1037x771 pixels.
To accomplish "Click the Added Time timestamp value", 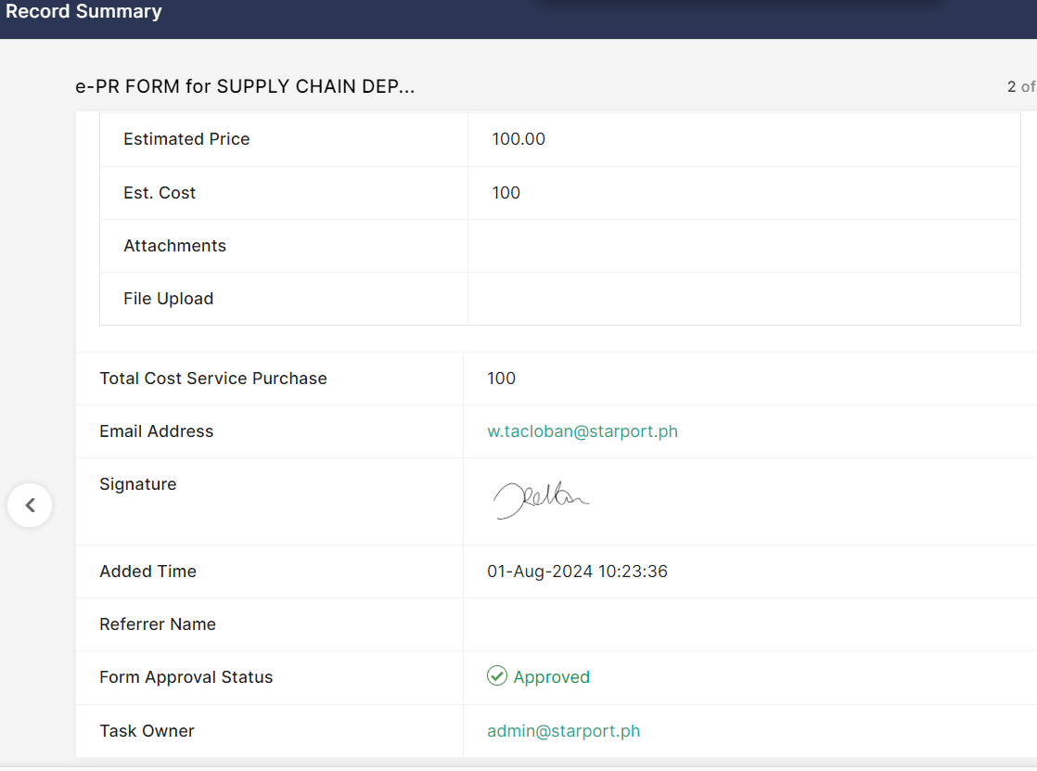I will pos(577,572).
